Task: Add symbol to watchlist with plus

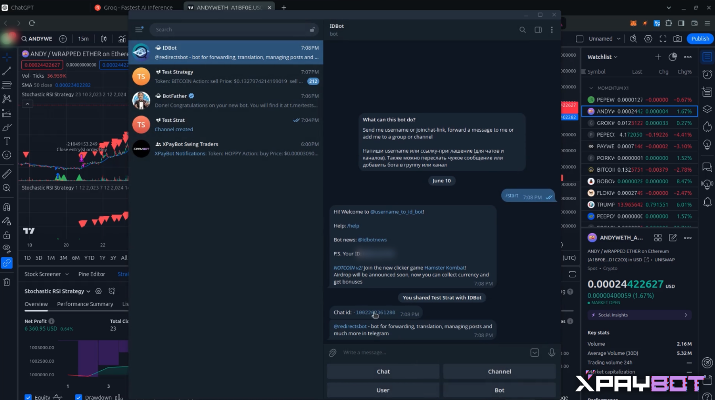Action: (658, 57)
